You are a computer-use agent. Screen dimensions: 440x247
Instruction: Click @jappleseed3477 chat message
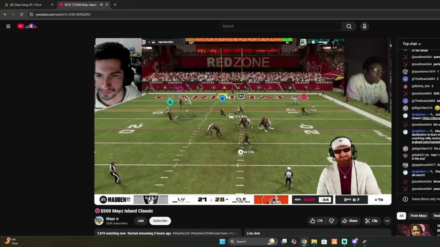point(421,165)
